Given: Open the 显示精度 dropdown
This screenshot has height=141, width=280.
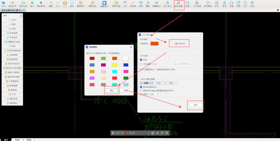Looking at the screenshot, I should click(154, 94).
